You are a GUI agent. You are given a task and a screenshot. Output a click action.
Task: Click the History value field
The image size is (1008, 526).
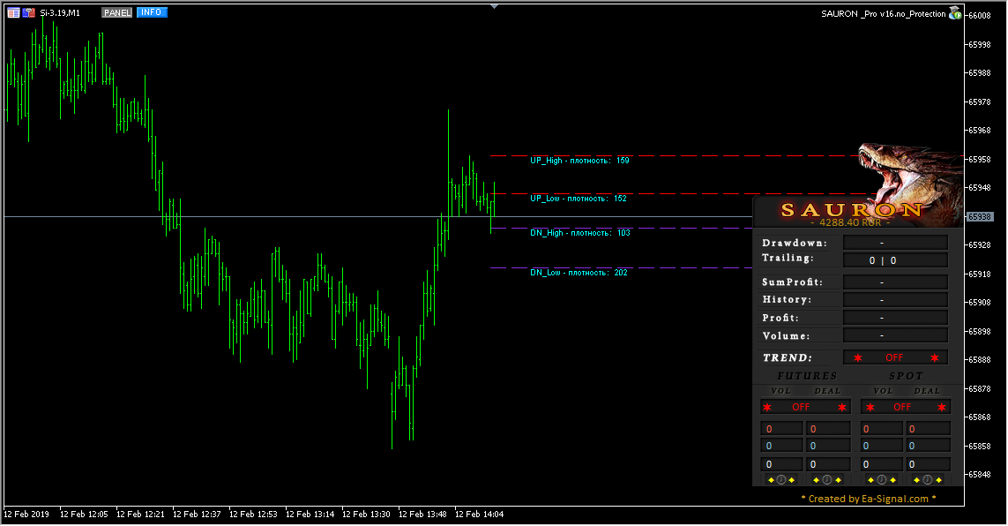coord(895,300)
